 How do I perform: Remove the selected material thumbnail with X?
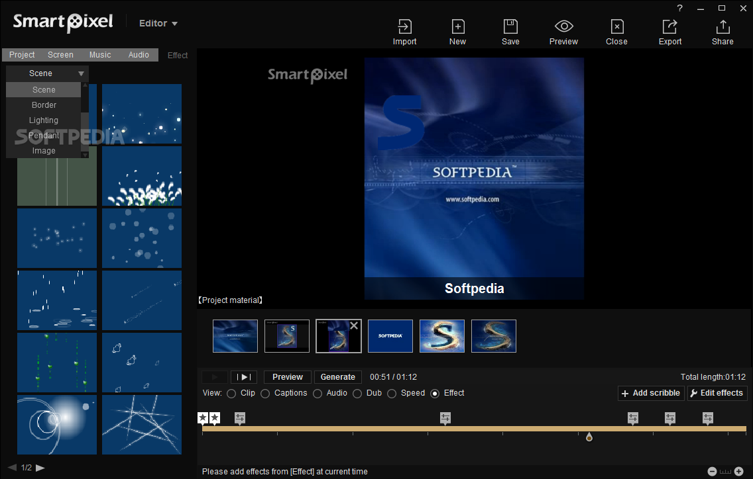[x=354, y=326]
